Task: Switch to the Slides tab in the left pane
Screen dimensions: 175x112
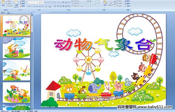Action: pos(3,13)
